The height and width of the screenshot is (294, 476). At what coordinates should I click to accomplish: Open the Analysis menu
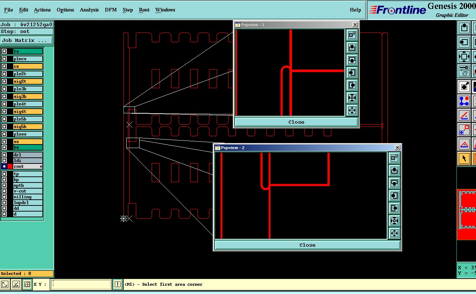(89, 10)
